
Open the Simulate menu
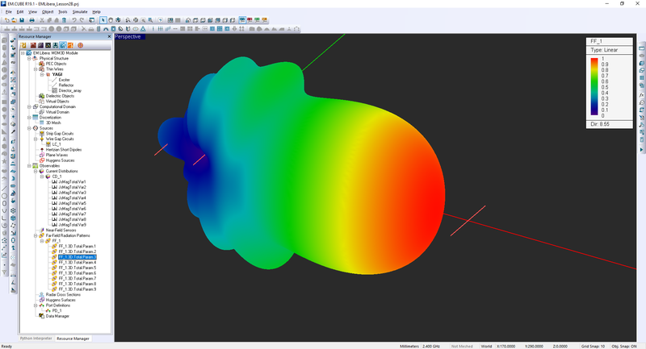point(80,12)
